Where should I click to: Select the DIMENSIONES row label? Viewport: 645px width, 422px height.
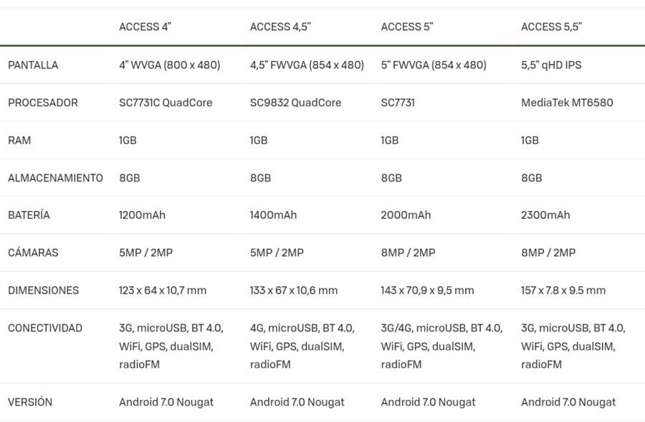(x=43, y=291)
